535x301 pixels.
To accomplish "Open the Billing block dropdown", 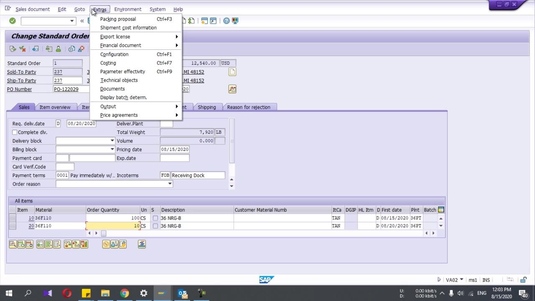I will [112, 149].
